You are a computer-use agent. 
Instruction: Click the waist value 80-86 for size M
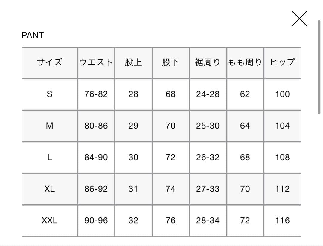pyautogui.click(x=96, y=126)
